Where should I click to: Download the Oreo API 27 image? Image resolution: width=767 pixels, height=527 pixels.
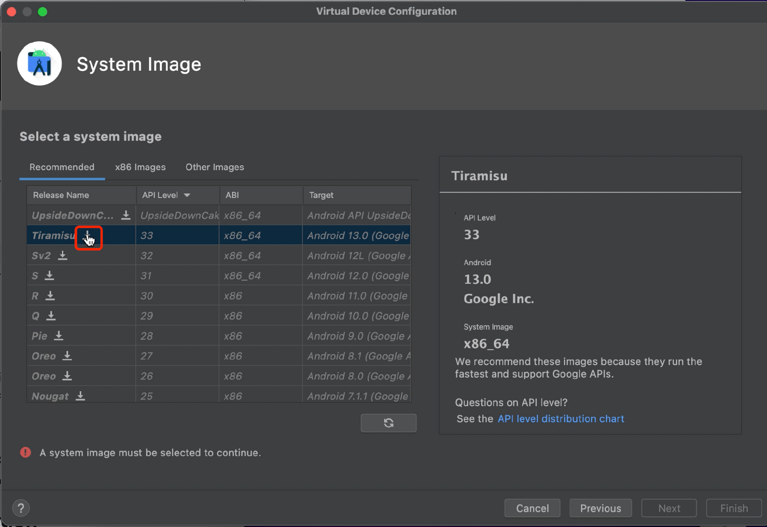(x=67, y=356)
